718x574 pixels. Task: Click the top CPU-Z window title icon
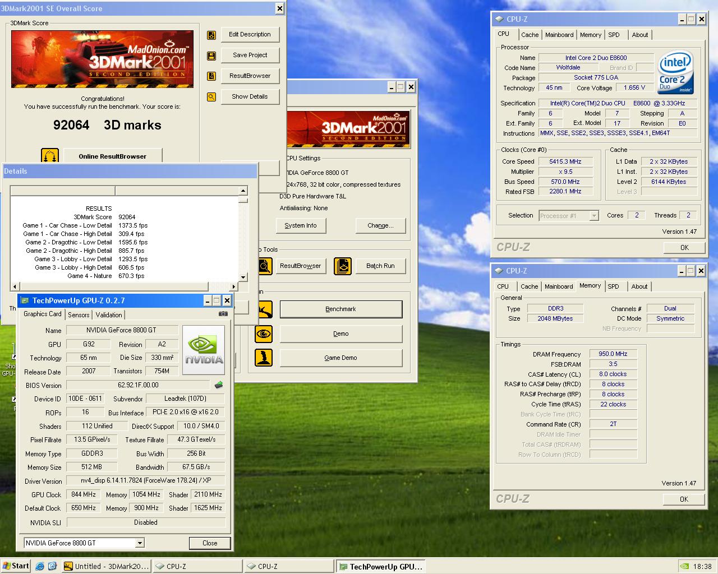[499, 19]
